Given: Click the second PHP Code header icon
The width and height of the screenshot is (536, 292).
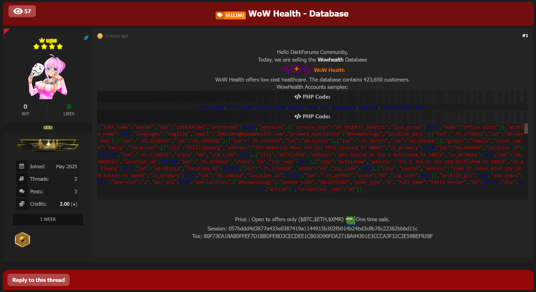Looking at the screenshot, I should point(298,116).
